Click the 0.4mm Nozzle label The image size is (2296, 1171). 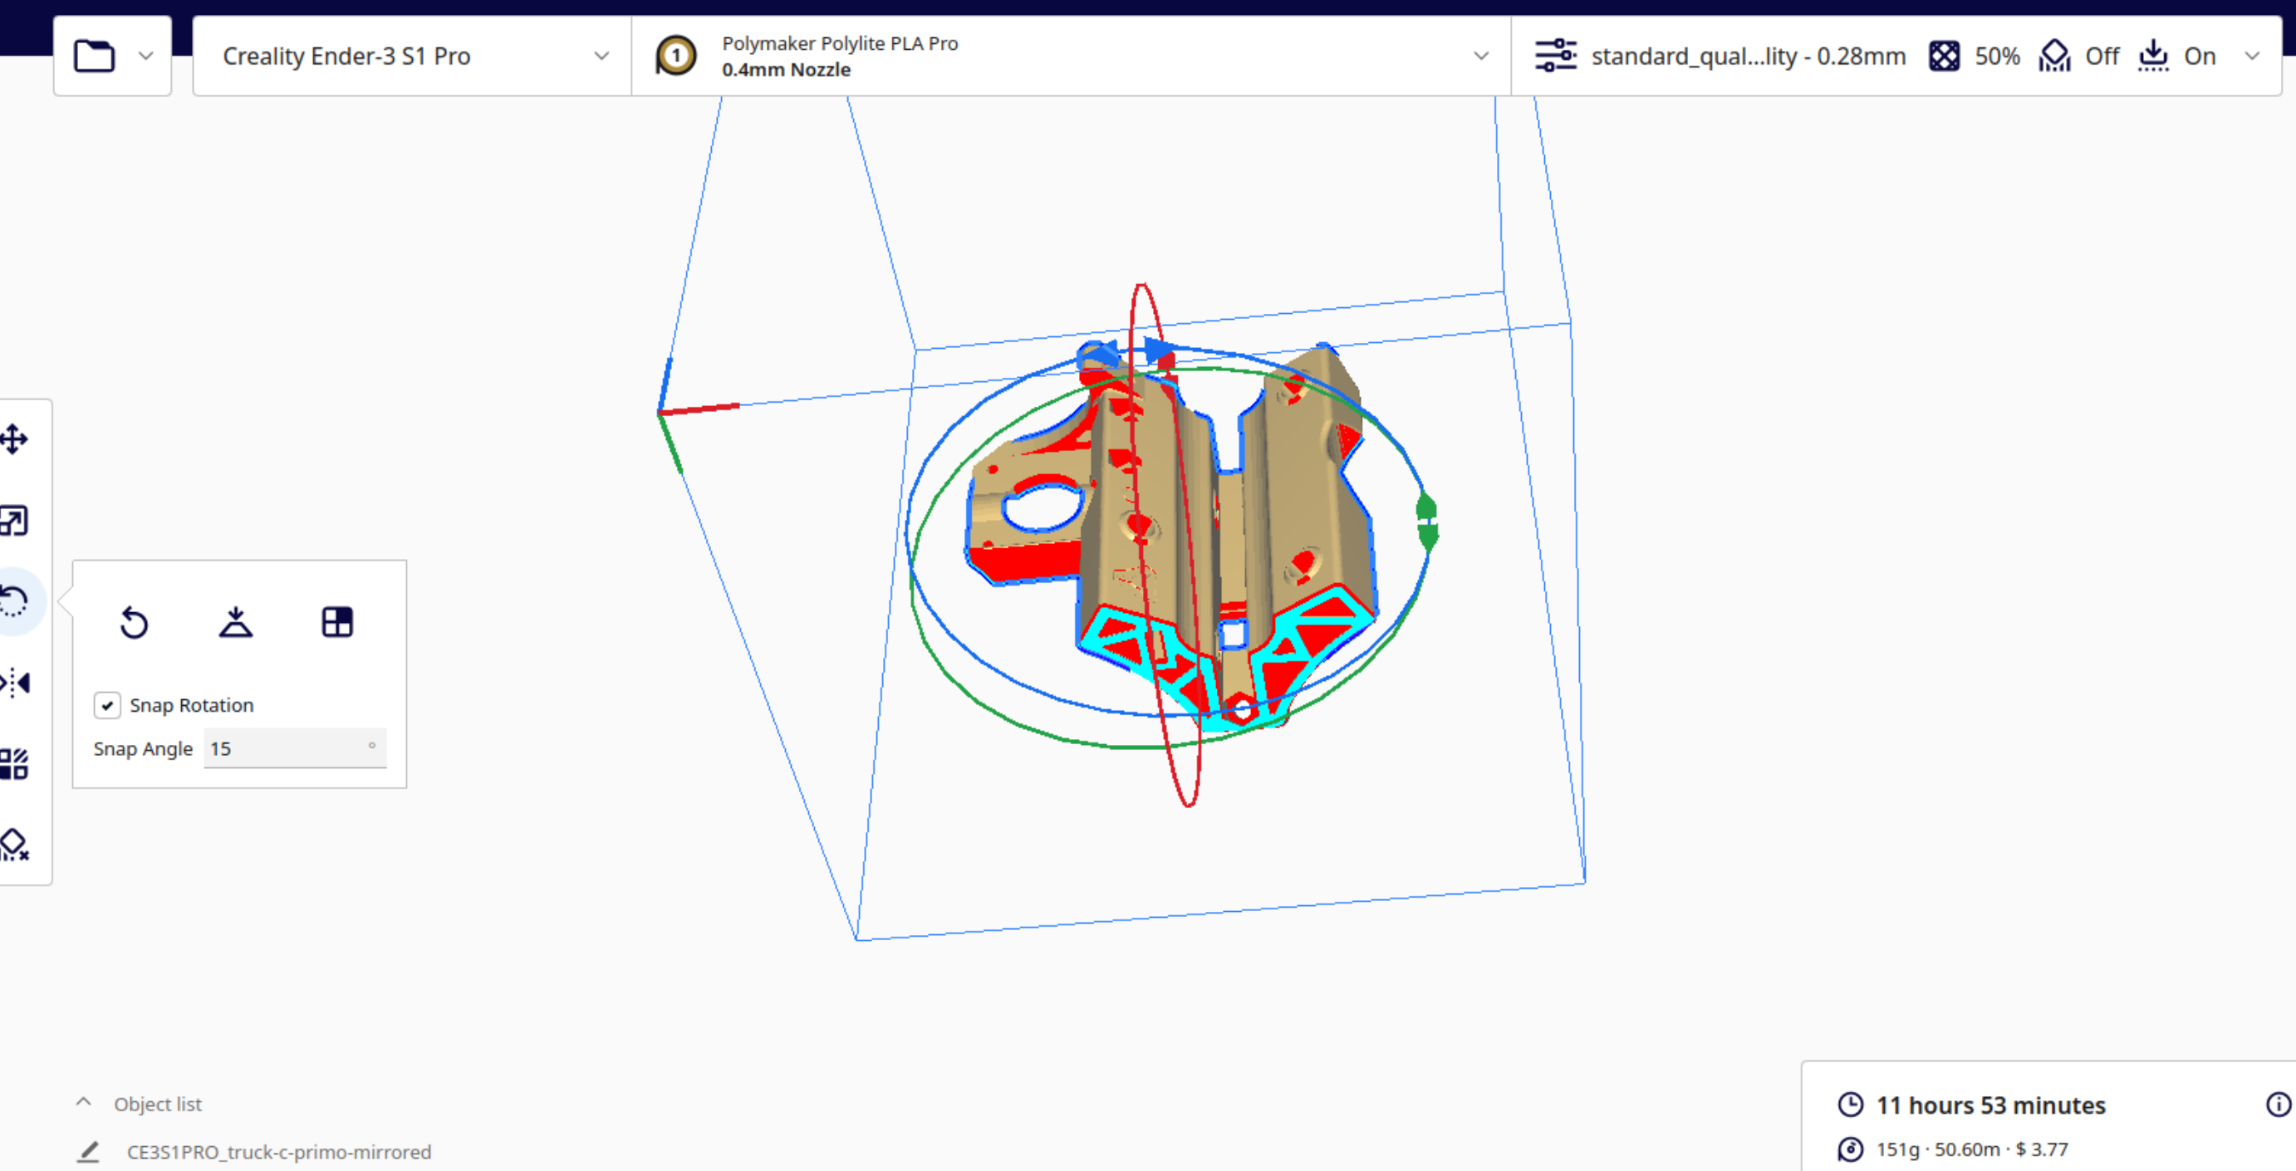point(786,70)
